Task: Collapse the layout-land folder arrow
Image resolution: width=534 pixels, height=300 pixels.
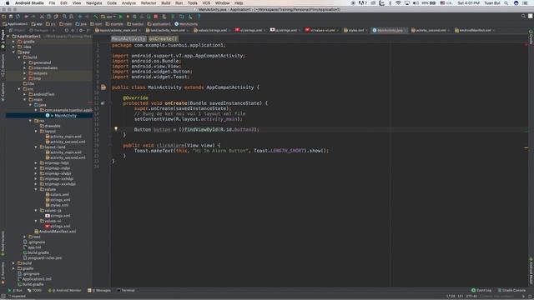Action: click(x=36, y=147)
